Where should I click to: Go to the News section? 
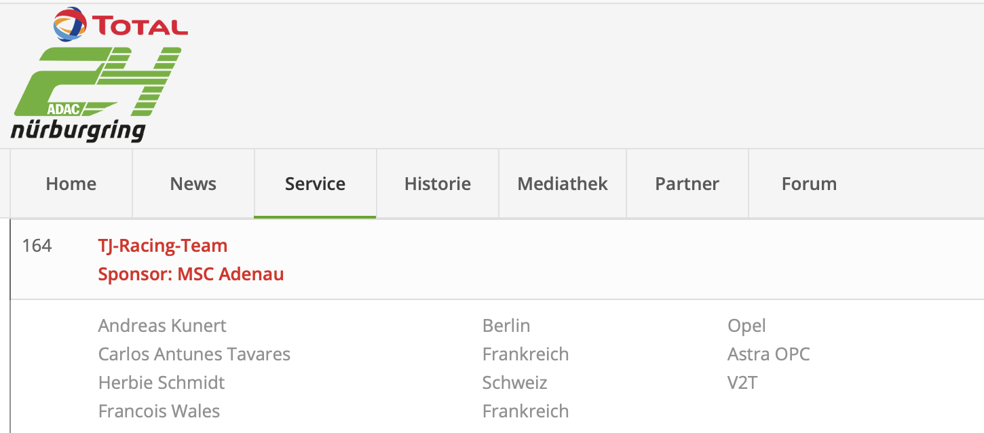(x=193, y=184)
